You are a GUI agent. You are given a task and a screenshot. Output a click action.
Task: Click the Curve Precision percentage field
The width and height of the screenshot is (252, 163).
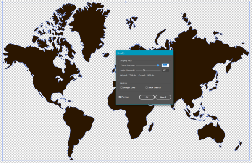pos(165,65)
